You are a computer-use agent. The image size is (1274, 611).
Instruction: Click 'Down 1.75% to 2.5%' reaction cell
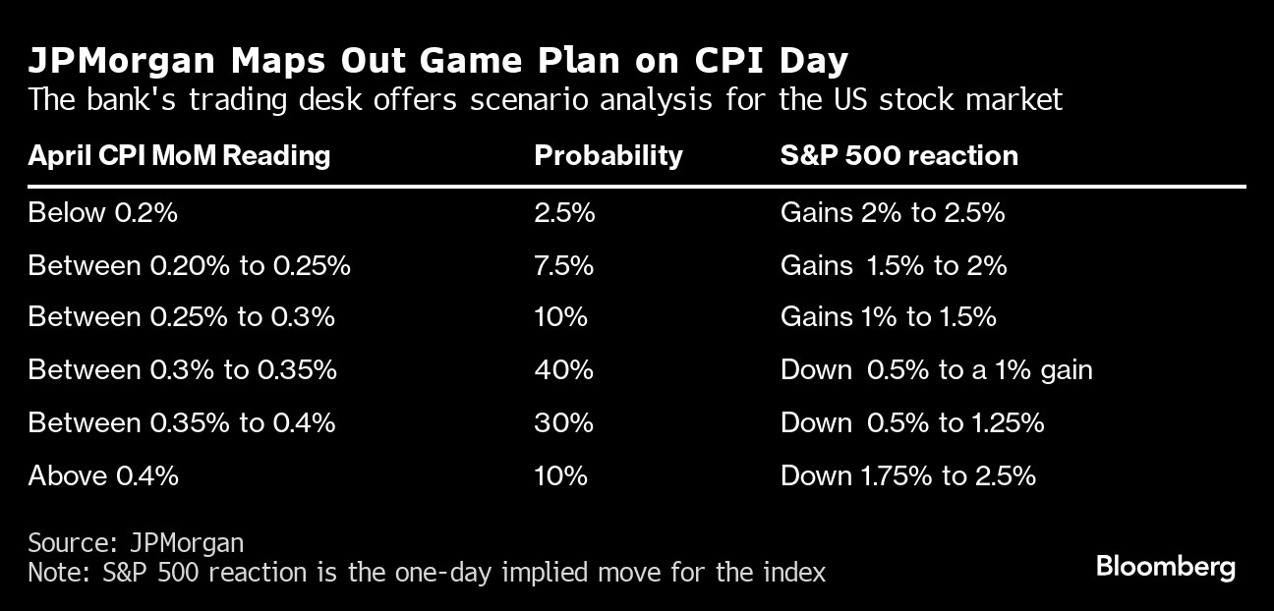pyautogui.click(x=907, y=475)
